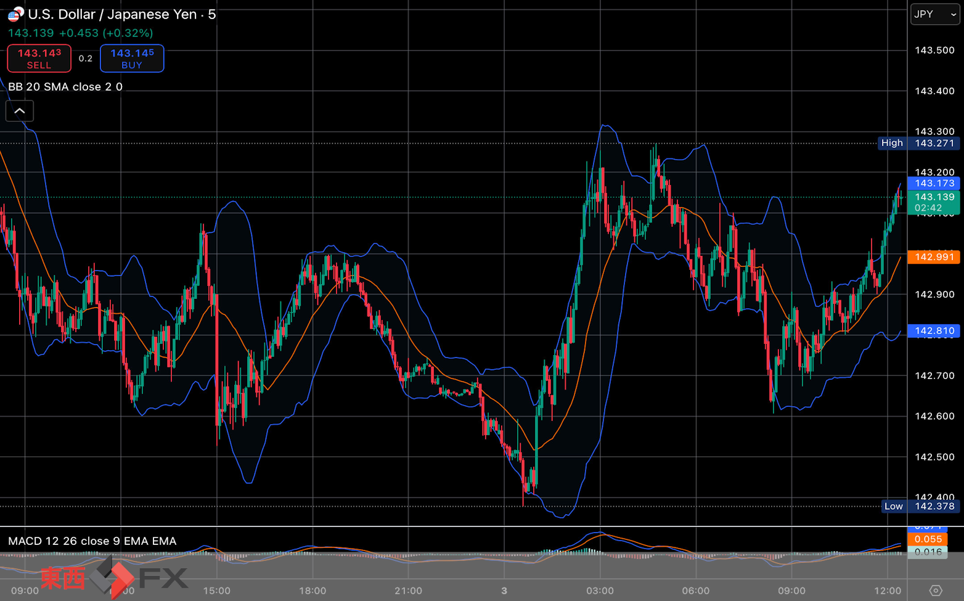This screenshot has height=601, width=964.
Task: Collapse the indicator legend with chevron
Action: pyautogui.click(x=20, y=111)
